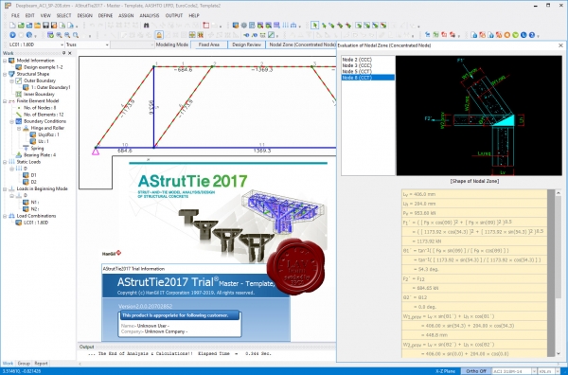Open the FILE menu
568x375 pixels.
point(15,15)
